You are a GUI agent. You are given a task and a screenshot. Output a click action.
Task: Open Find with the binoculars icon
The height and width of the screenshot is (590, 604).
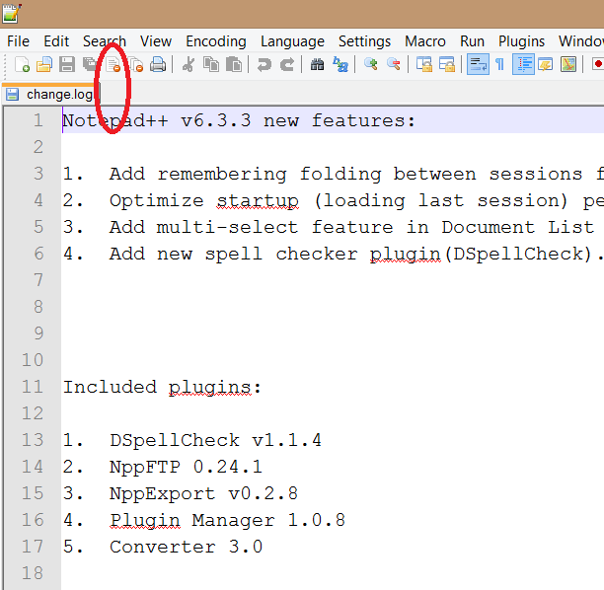tap(317, 64)
